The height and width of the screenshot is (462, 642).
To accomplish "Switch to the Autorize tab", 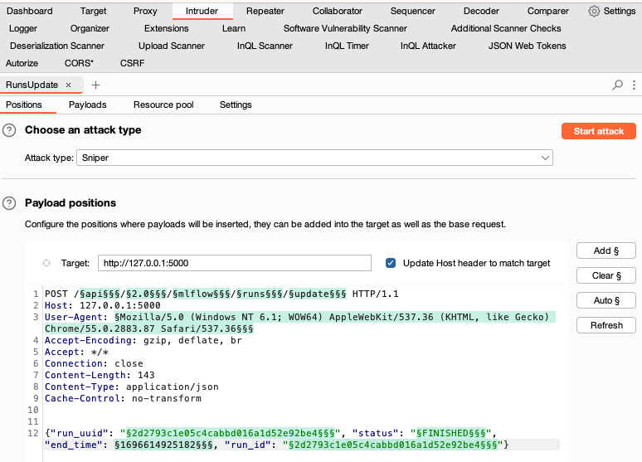I will (22, 64).
